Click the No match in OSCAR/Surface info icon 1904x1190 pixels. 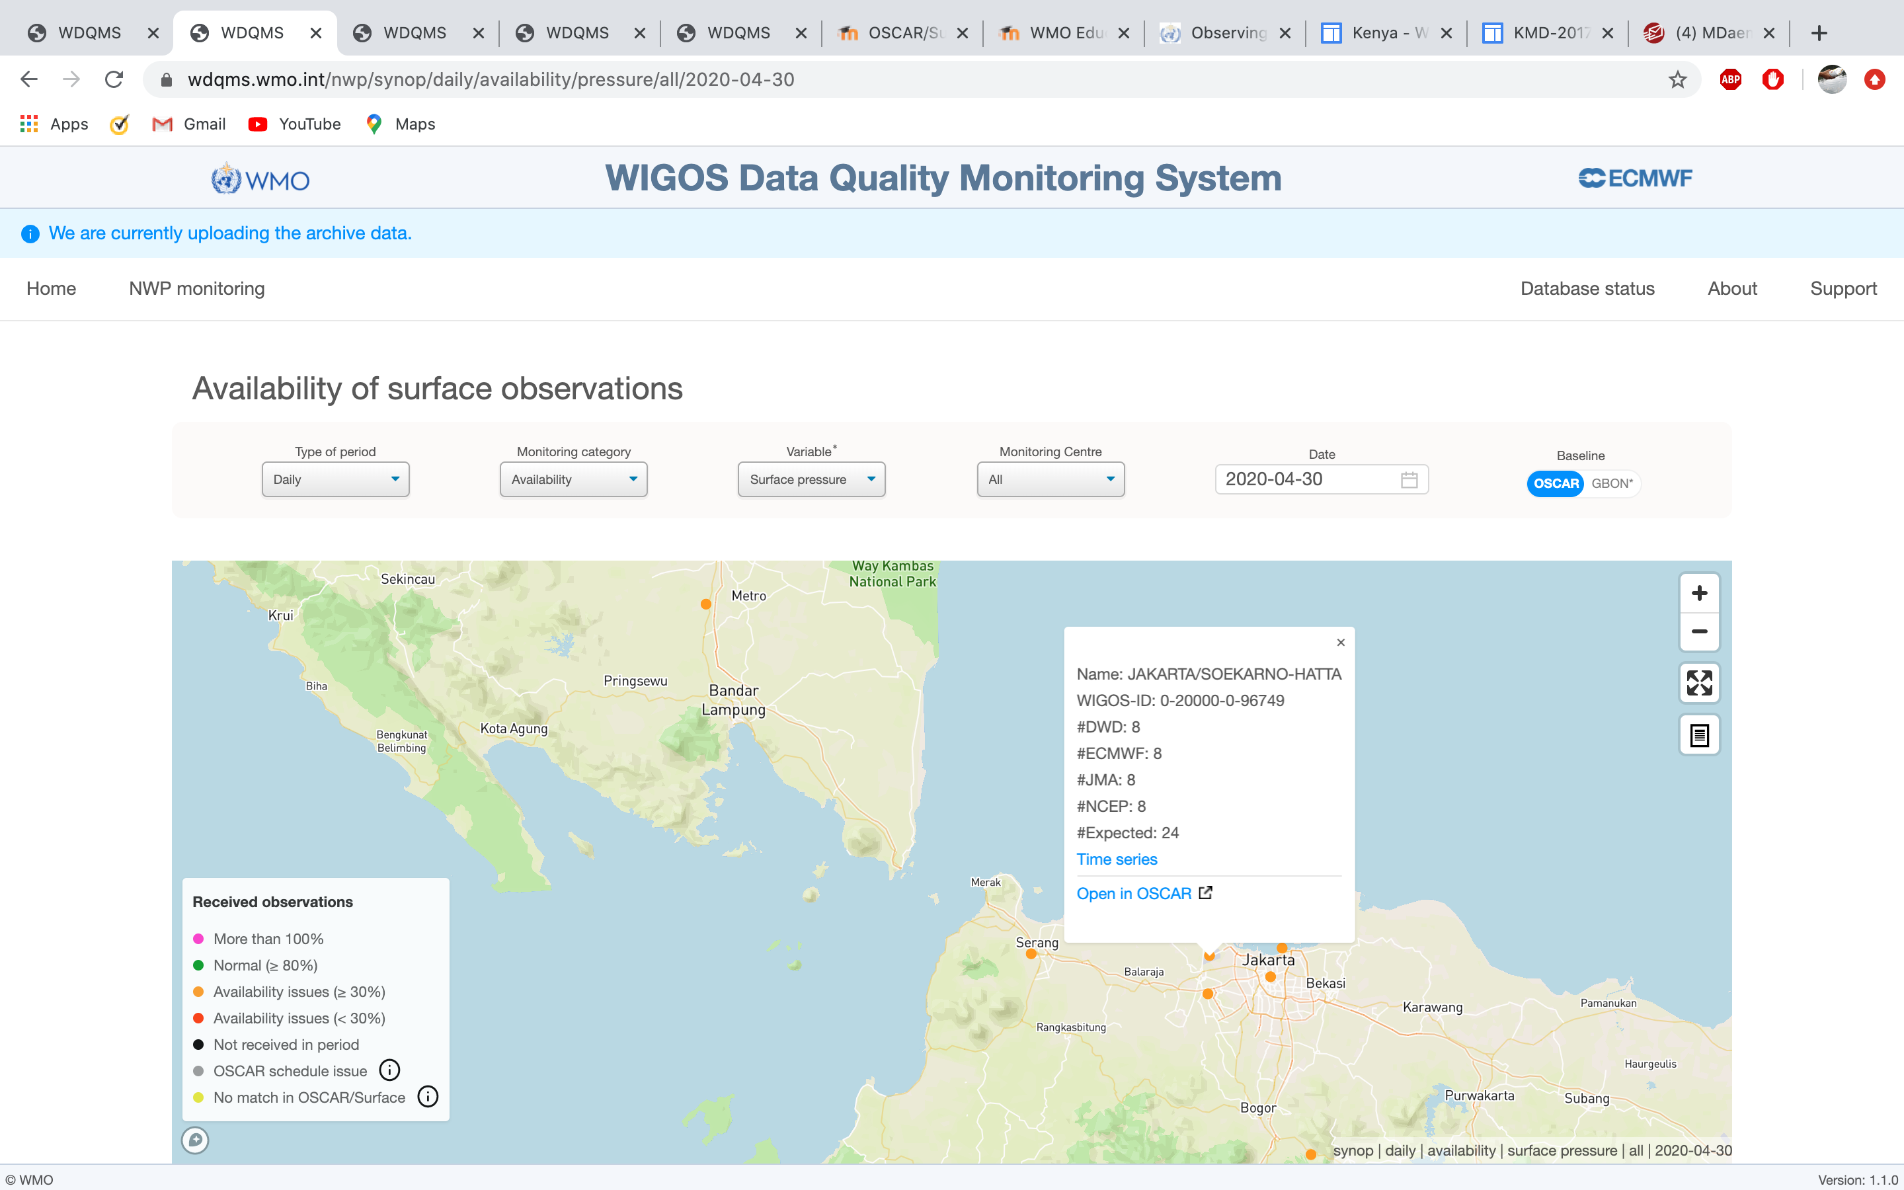pyautogui.click(x=427, y=1097)
